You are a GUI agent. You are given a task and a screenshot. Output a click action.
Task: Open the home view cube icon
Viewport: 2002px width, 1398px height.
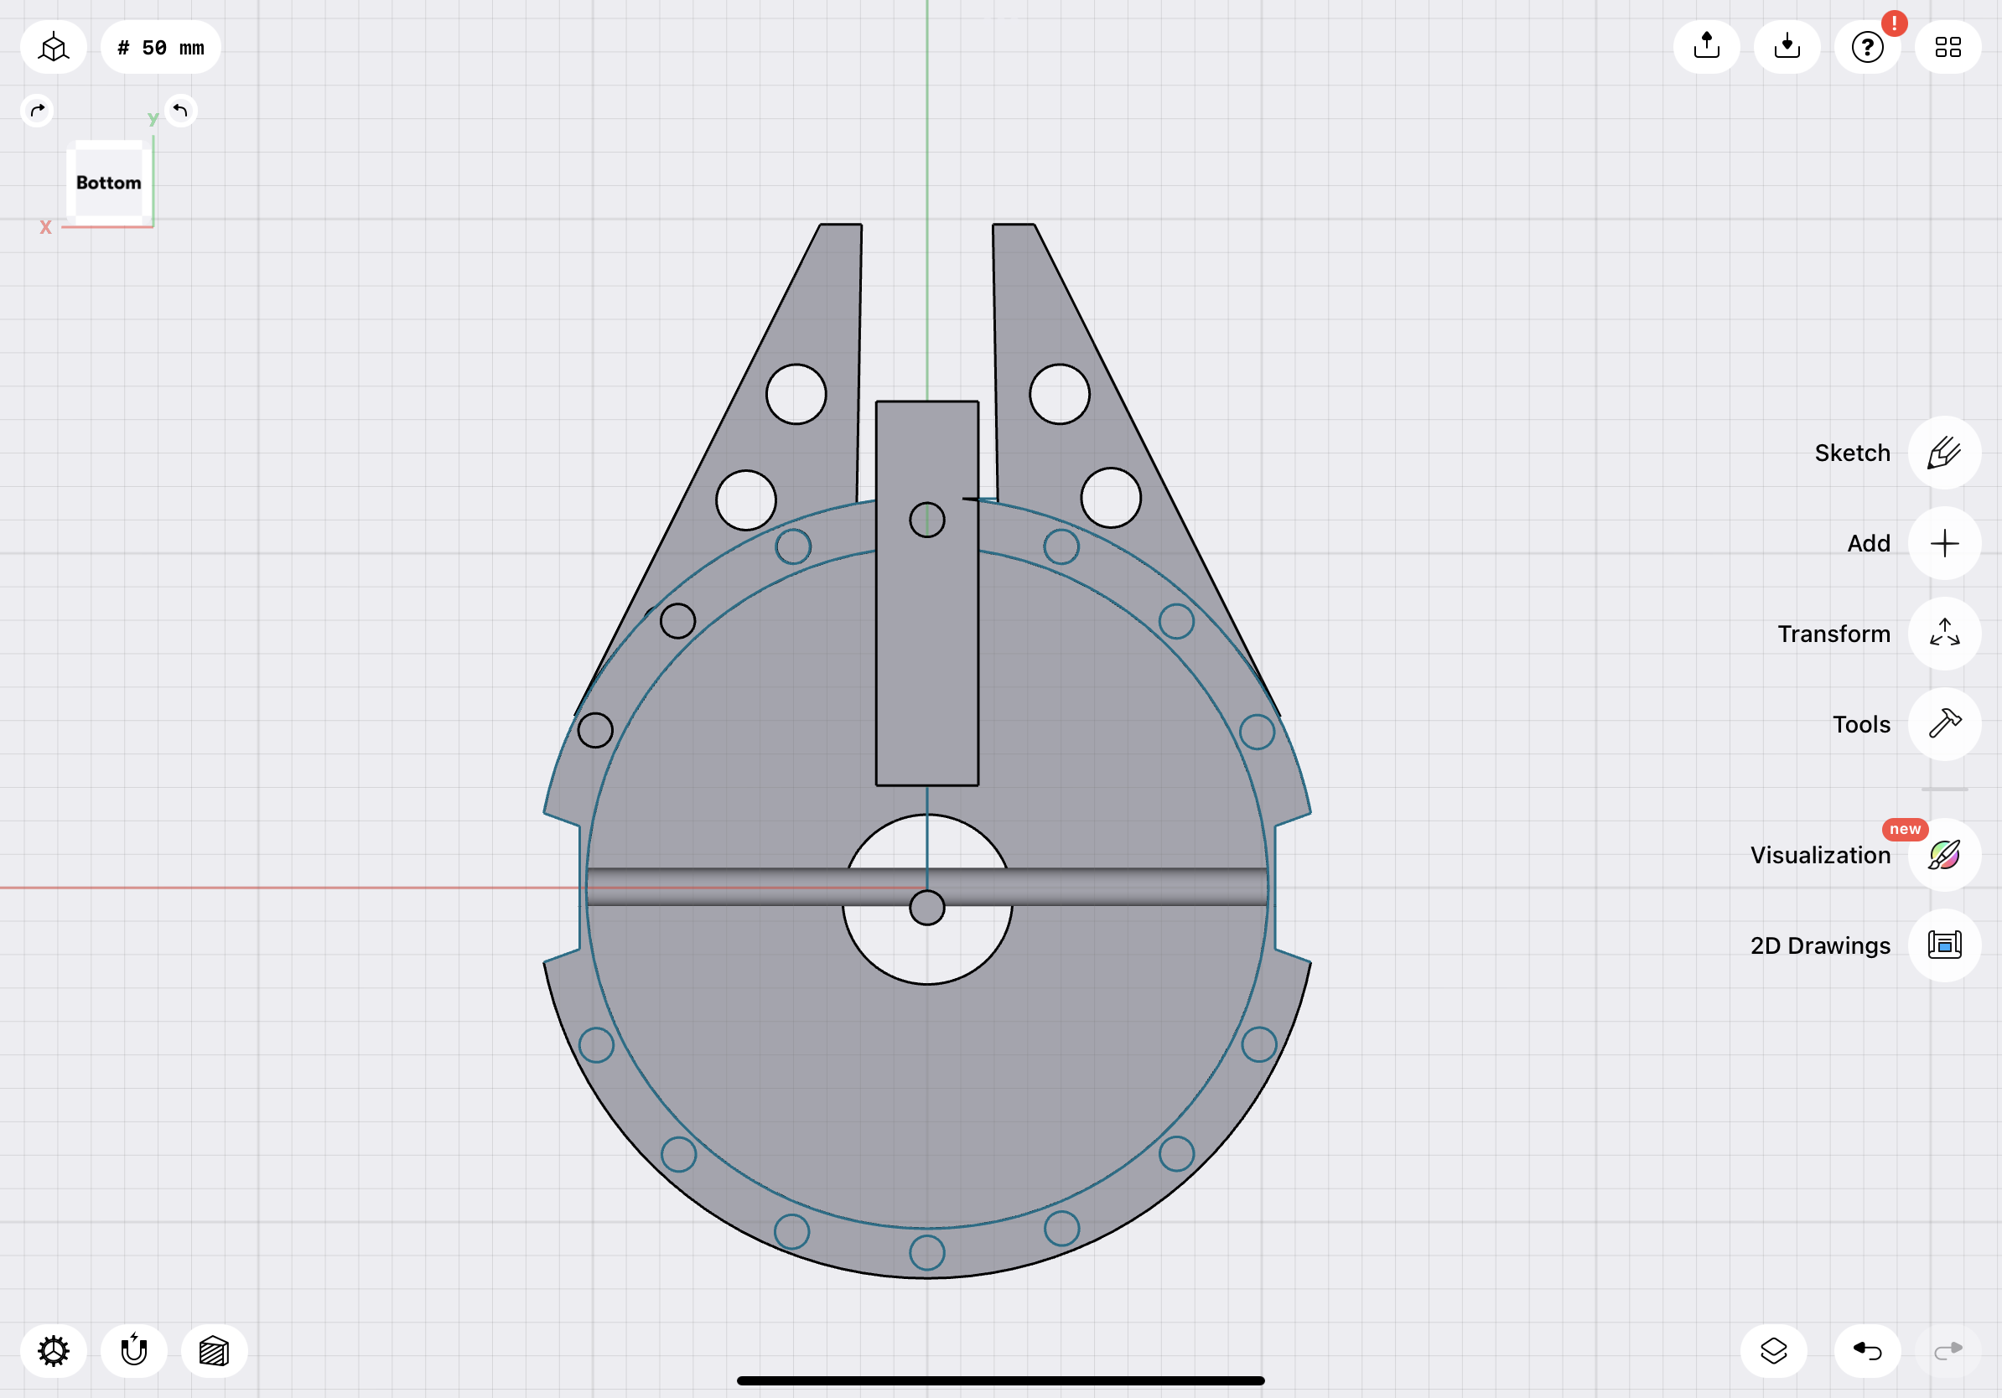click(53, 47)
